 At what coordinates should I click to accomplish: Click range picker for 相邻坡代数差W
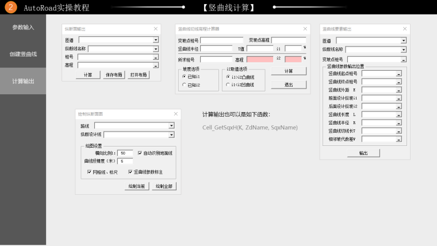(x=398, y=139)
